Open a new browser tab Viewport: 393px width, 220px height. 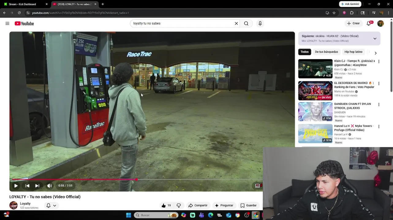(103, 4)
